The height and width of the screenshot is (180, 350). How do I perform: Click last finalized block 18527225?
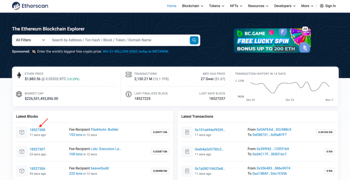[143, 99]
